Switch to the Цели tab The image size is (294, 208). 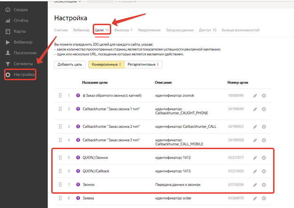point(102,30)
